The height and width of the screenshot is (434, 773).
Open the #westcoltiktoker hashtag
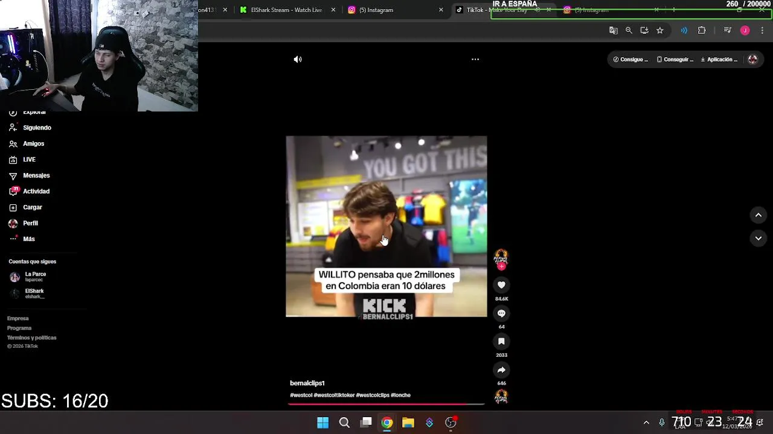334,395
